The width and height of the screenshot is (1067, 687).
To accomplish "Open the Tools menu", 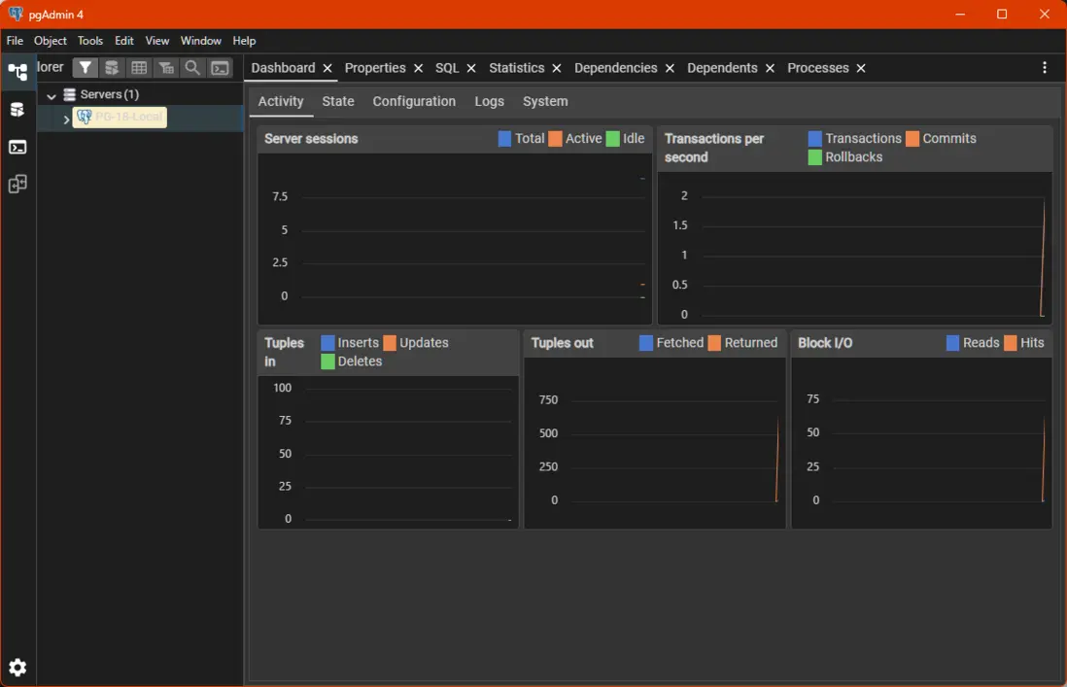I will pos(90,41).
